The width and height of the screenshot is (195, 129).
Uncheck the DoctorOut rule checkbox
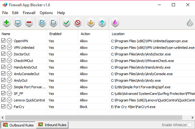click(3, 54)
